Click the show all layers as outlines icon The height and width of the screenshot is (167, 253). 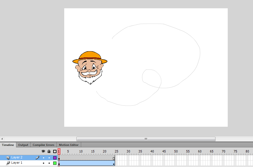coord(55,151)
